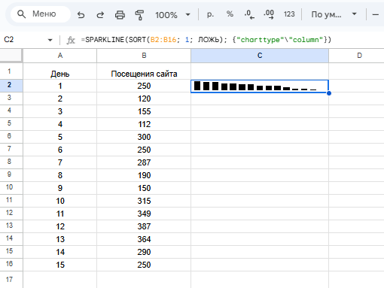Image resolution: width=384 pixels, height=288 pixels.
Task: Click day 7 cell in column A
Action: (x=60, y=162)
